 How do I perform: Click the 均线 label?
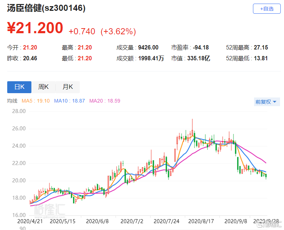12,101
